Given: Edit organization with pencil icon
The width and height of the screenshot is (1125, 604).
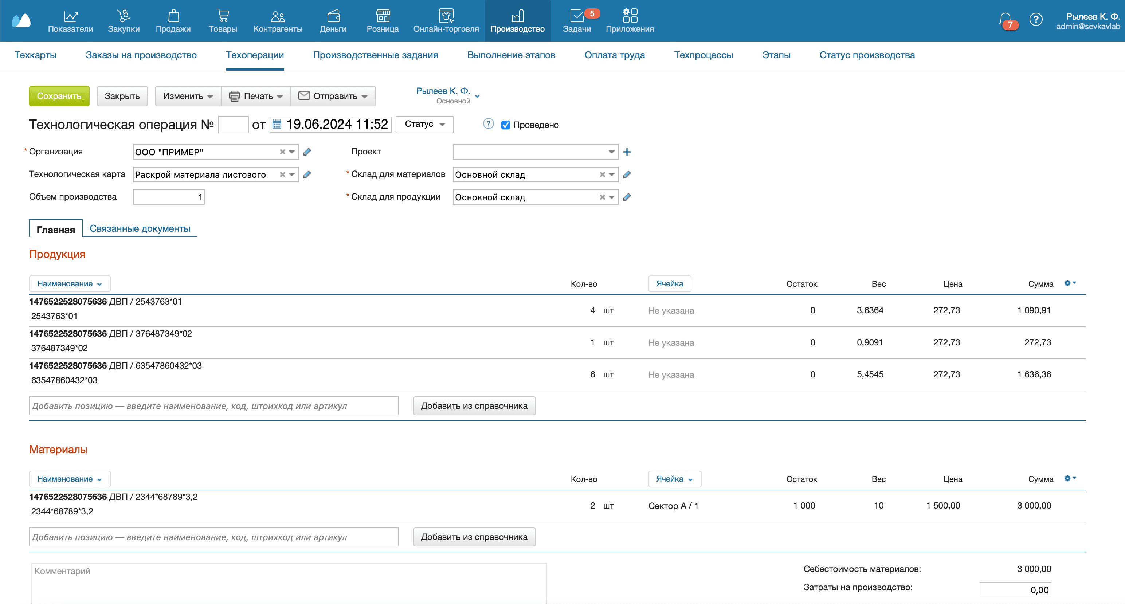Looking at the screenshot, I should pos(307,152).
